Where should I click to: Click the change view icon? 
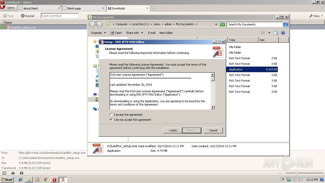263,33
